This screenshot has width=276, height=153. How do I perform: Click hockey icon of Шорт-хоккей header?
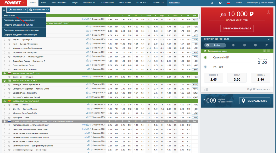(x=5, y=121)
